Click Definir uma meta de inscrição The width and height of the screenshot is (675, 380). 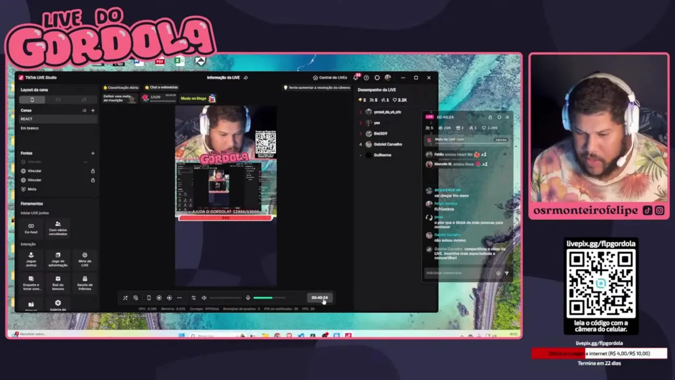pos(119,98)
